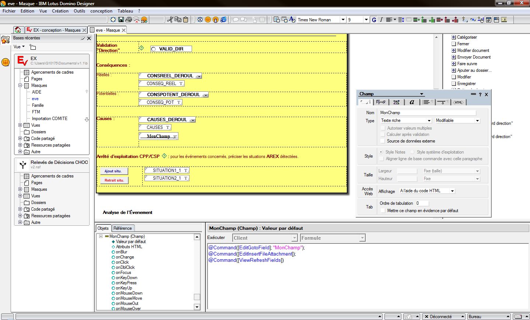
Task: Open the 'Texte riche' type dropdown
Action: tap(429, 121)
